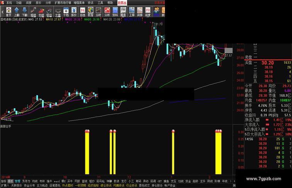Open the 委托成交 tab
Viewport: 292px width, 188px height.
(x=144, y=185)
